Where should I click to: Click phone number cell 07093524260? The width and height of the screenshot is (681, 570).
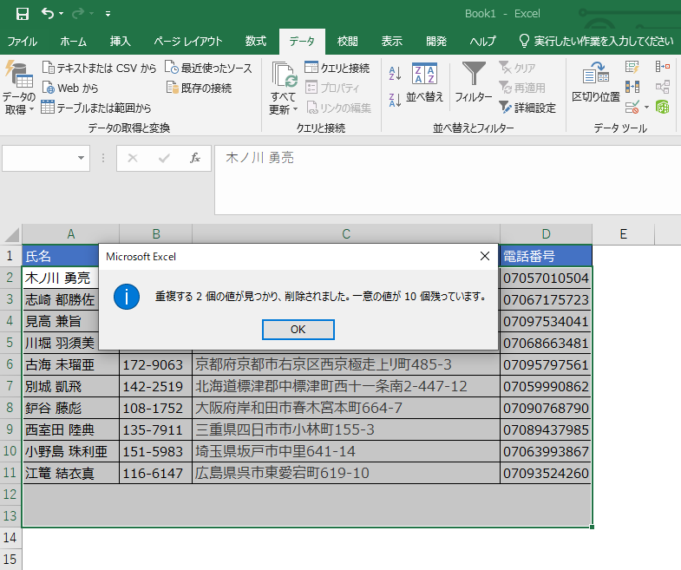coord(546,473)
